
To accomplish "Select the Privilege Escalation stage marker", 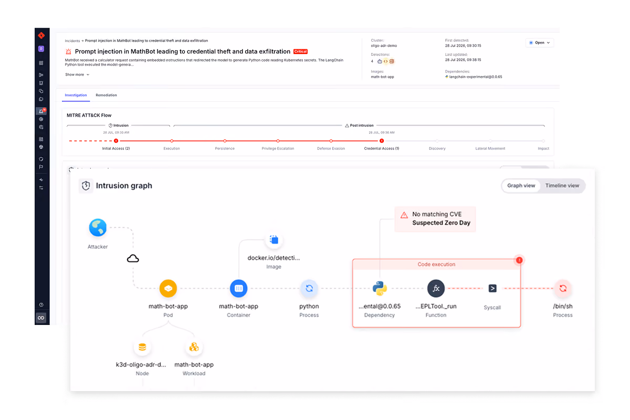I will (x=278, y=141).
